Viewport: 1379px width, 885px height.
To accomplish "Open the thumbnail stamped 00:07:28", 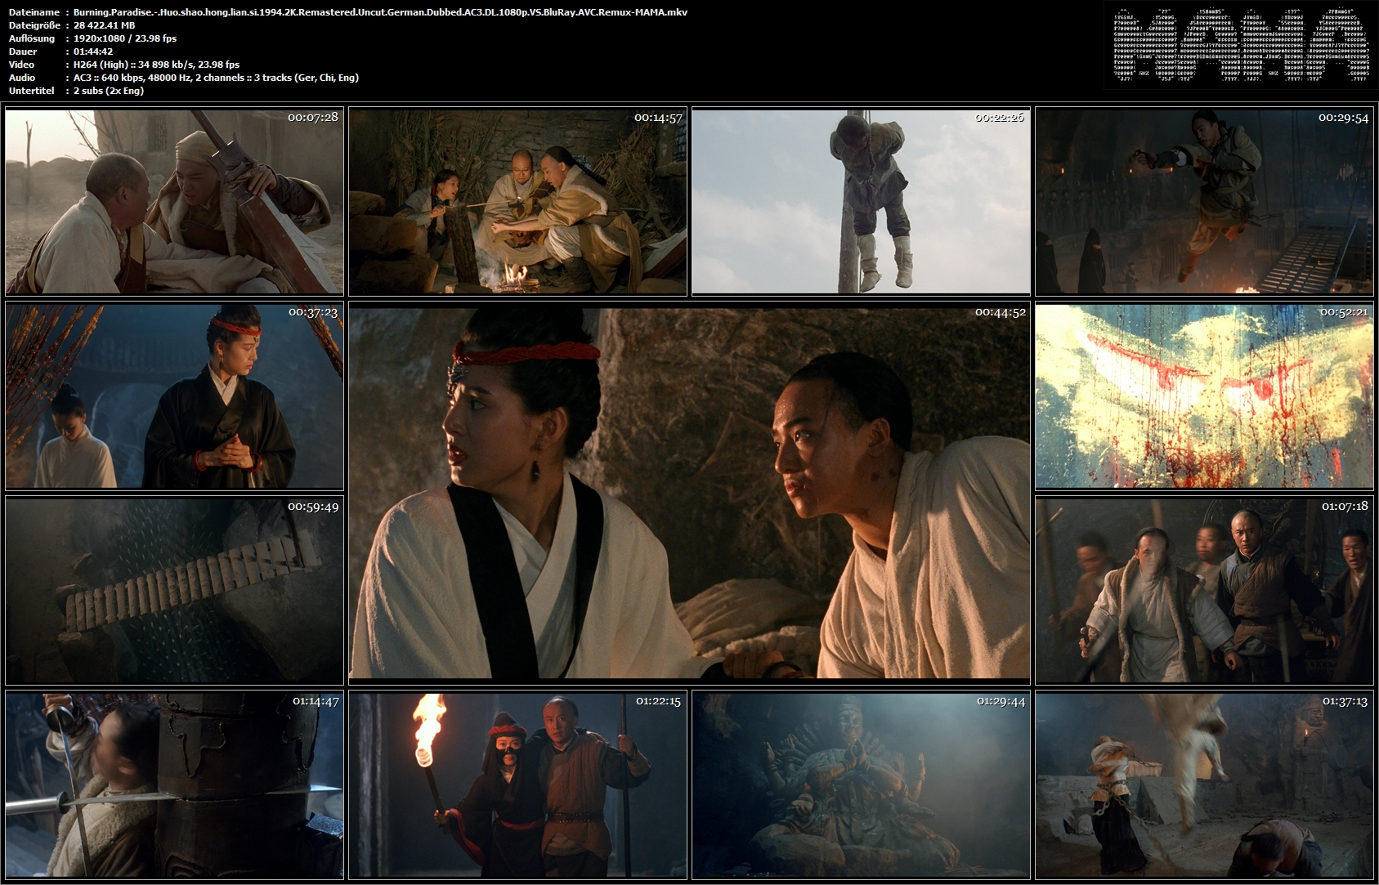I will (174, 202).
